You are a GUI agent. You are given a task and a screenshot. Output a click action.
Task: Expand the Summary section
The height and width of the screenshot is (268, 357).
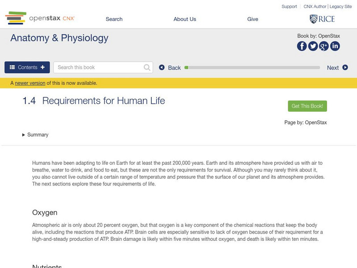pos(35,135)
